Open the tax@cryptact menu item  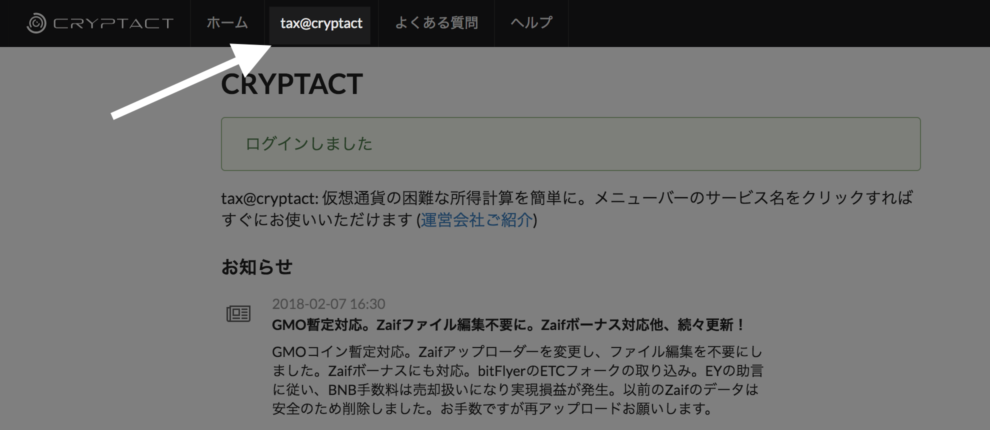pos(321,23)
